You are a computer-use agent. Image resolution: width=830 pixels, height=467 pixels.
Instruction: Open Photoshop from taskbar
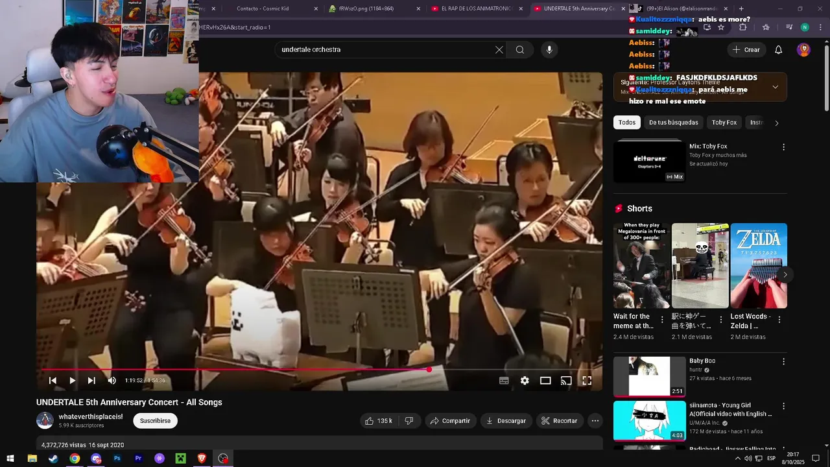click(x=117, y=459)
